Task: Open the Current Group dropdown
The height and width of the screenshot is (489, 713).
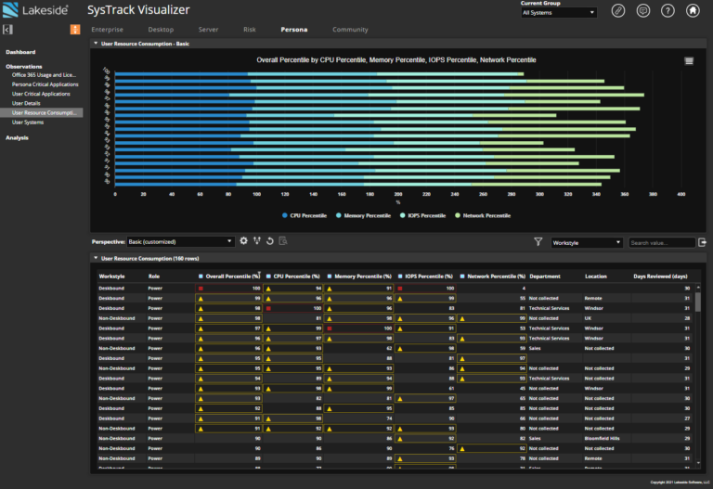Action: [558, 13]
